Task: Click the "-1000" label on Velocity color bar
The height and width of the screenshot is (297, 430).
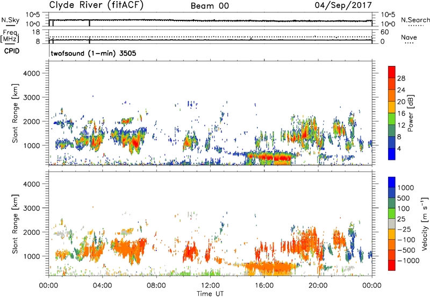Action: click(x=408, y=261)
